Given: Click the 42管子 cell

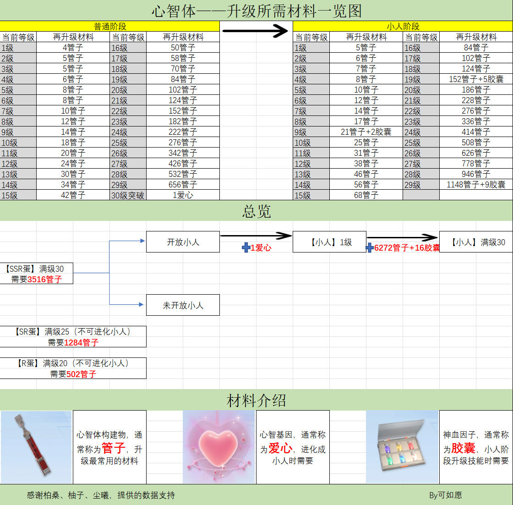Looking at the screenshot, I should pos(73,195).
